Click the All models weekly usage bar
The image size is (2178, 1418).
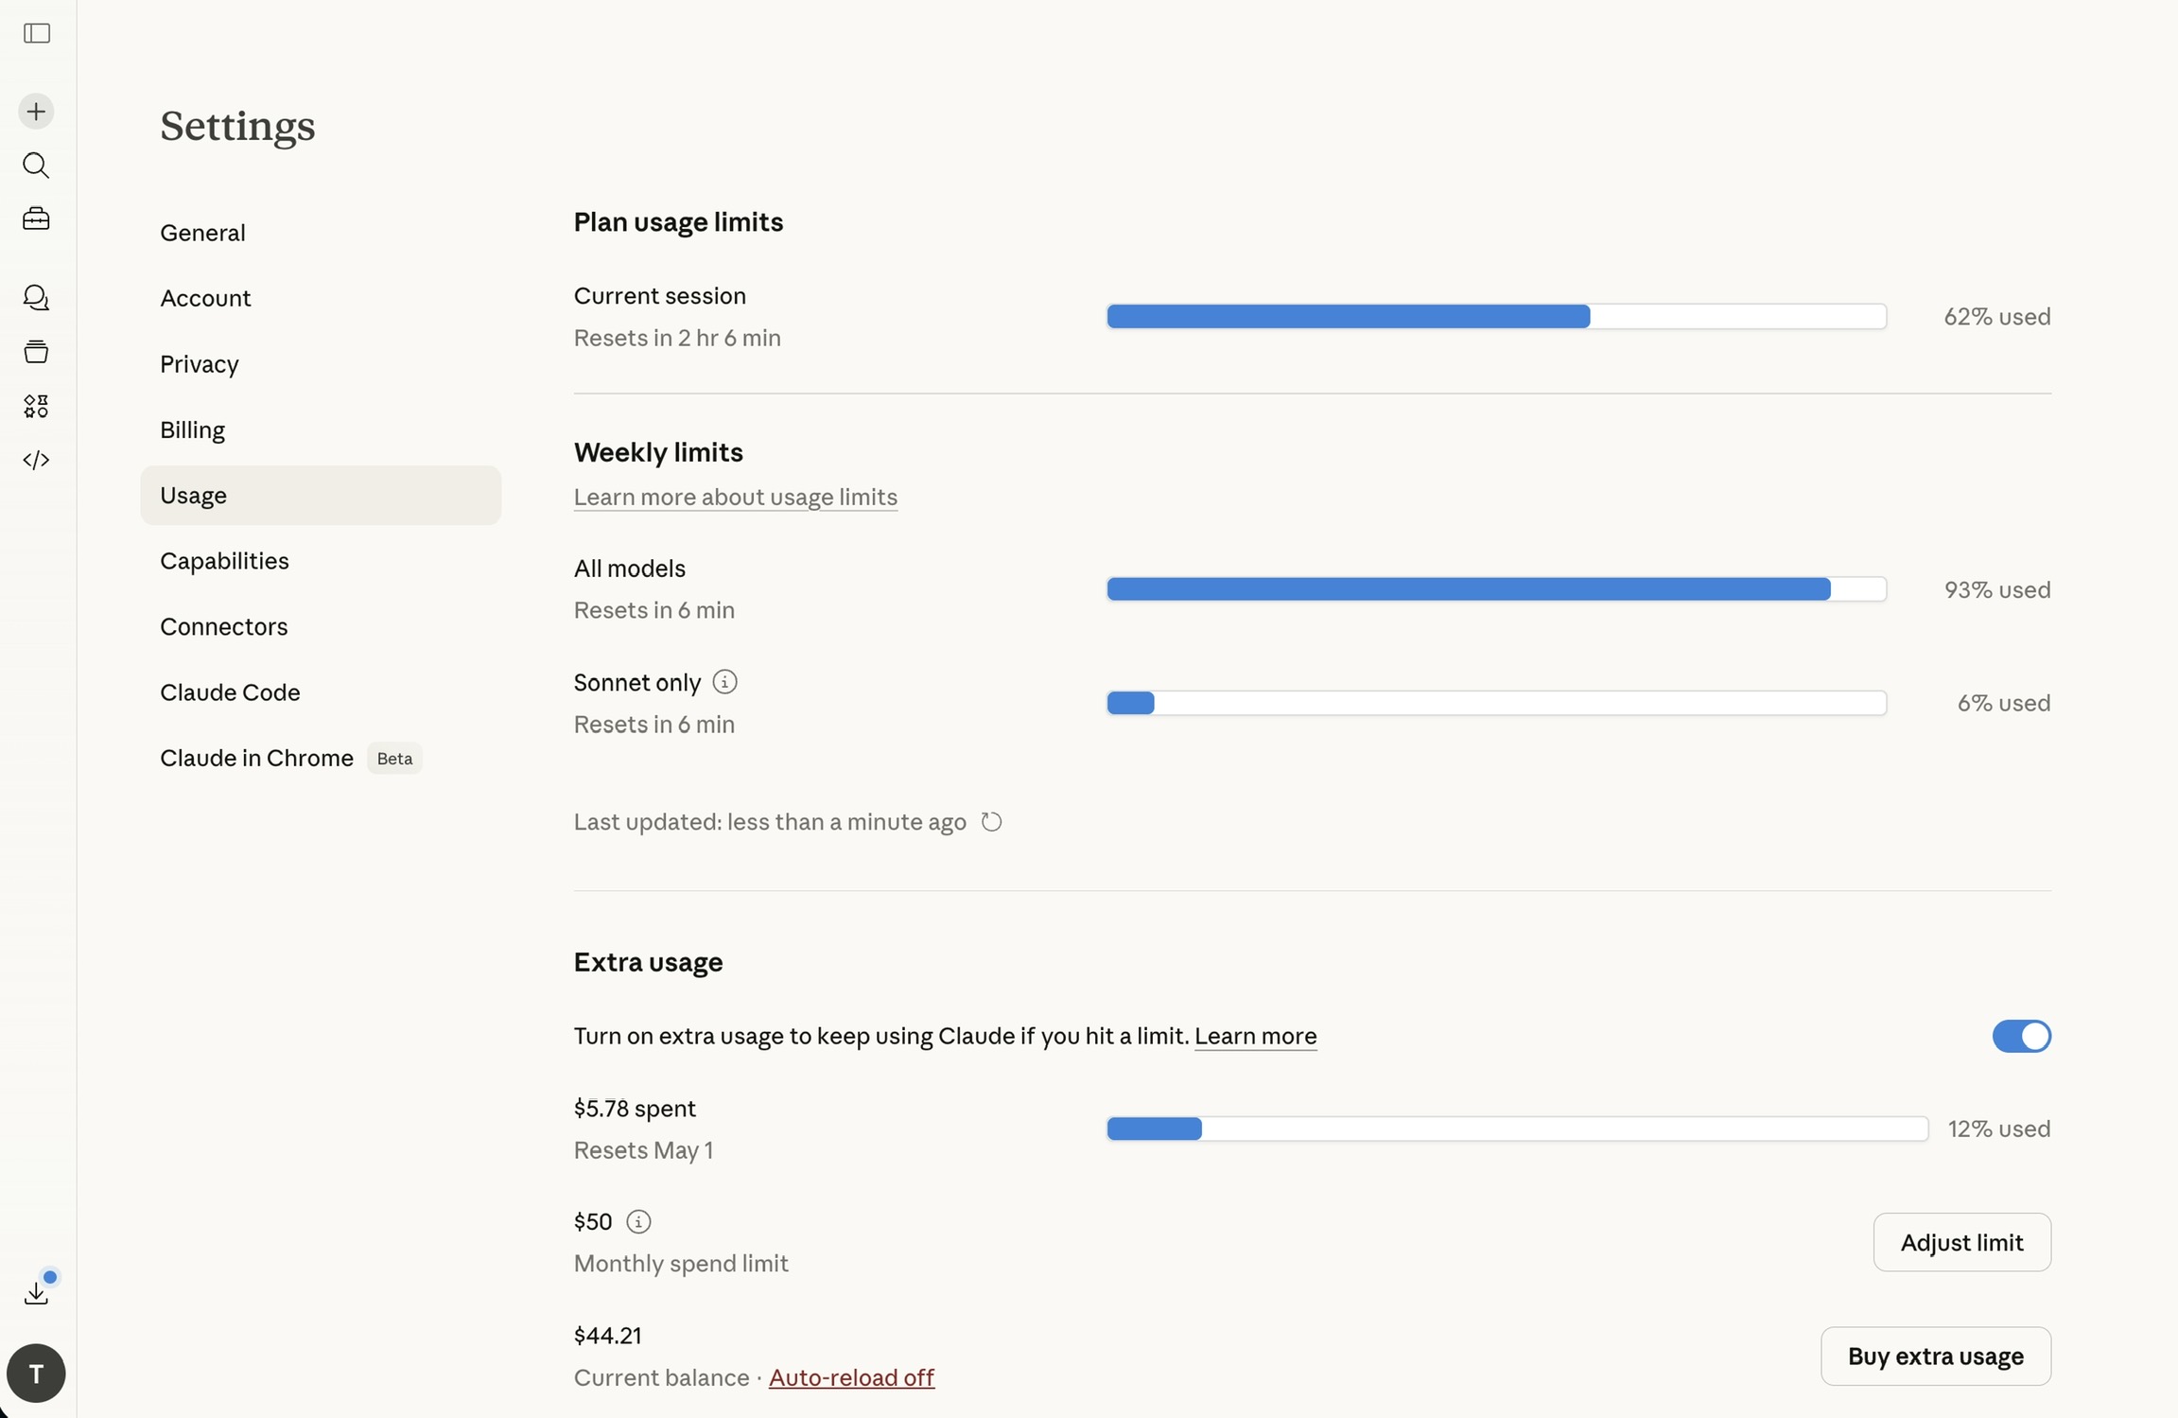[x=1495, y=590]
